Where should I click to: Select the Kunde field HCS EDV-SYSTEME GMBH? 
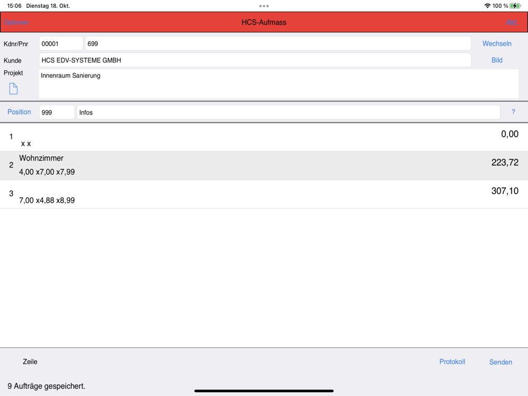(x=255, y=60)
